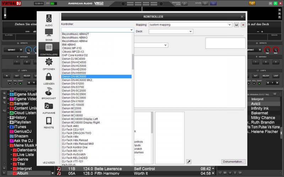Open the Optionen gear section

coord(49,64)
